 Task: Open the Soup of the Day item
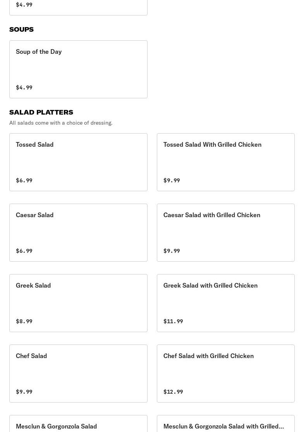[78, 69]
